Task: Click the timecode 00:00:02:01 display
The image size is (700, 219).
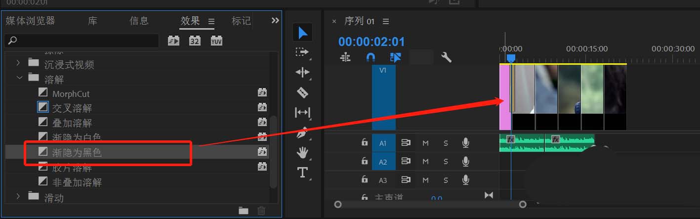Action: [371, 42]
